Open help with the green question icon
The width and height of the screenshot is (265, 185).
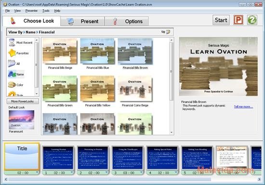pos(252,20)
